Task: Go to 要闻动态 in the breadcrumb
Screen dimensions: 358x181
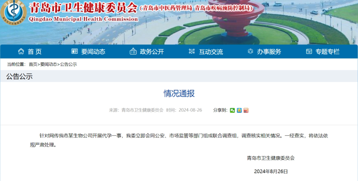Action: click(49, 64)
